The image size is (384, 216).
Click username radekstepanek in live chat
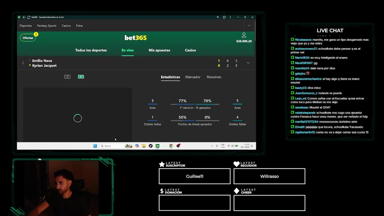pyautogui.click(x=305, y=112)
